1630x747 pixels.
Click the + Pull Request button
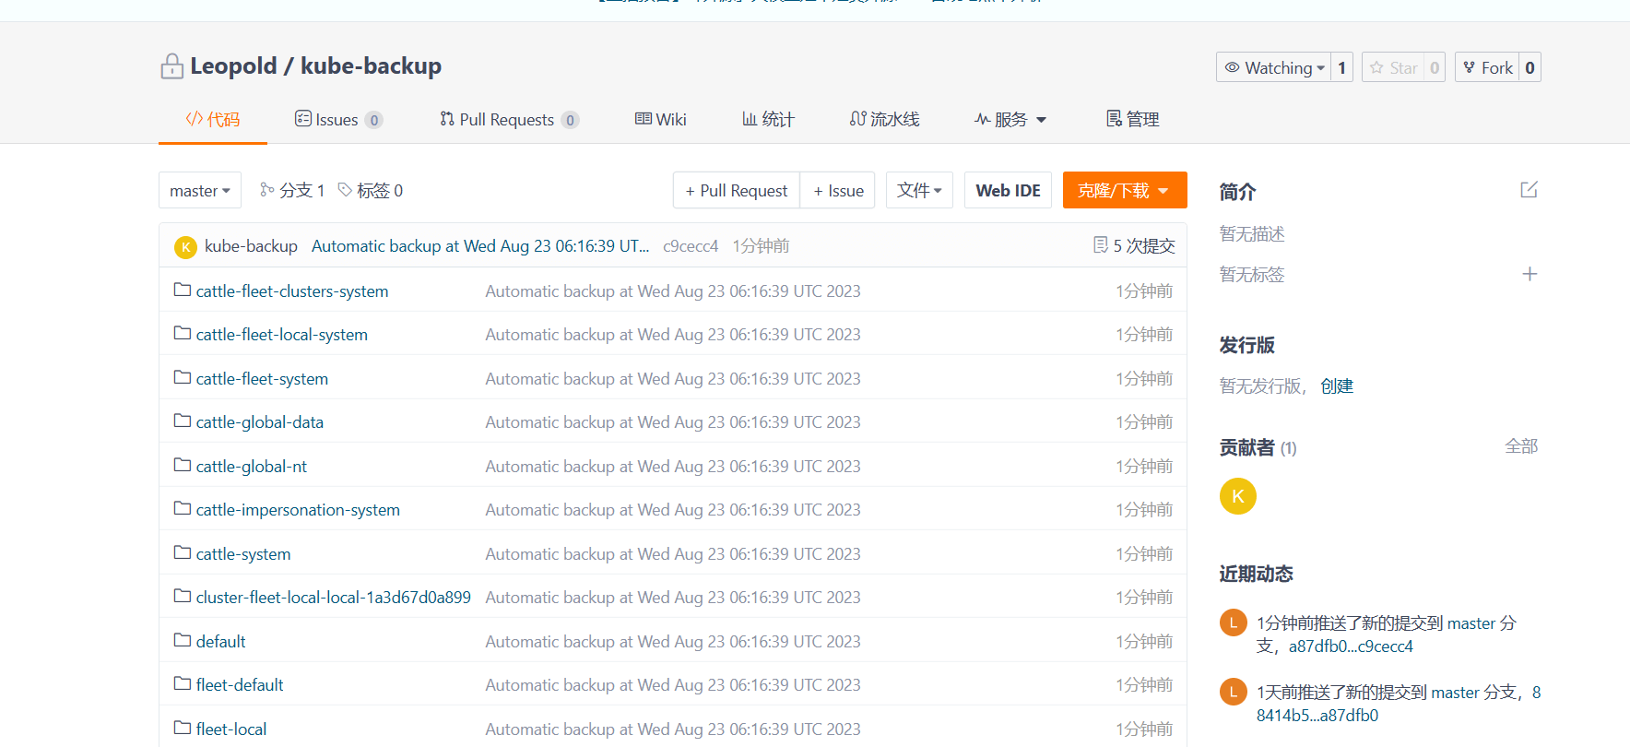click(x=736, y=190)
